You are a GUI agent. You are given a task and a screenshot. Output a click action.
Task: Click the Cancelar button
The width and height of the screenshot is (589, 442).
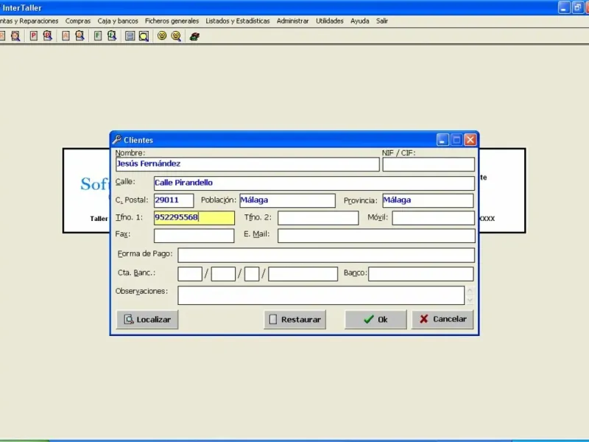[442, 320]
